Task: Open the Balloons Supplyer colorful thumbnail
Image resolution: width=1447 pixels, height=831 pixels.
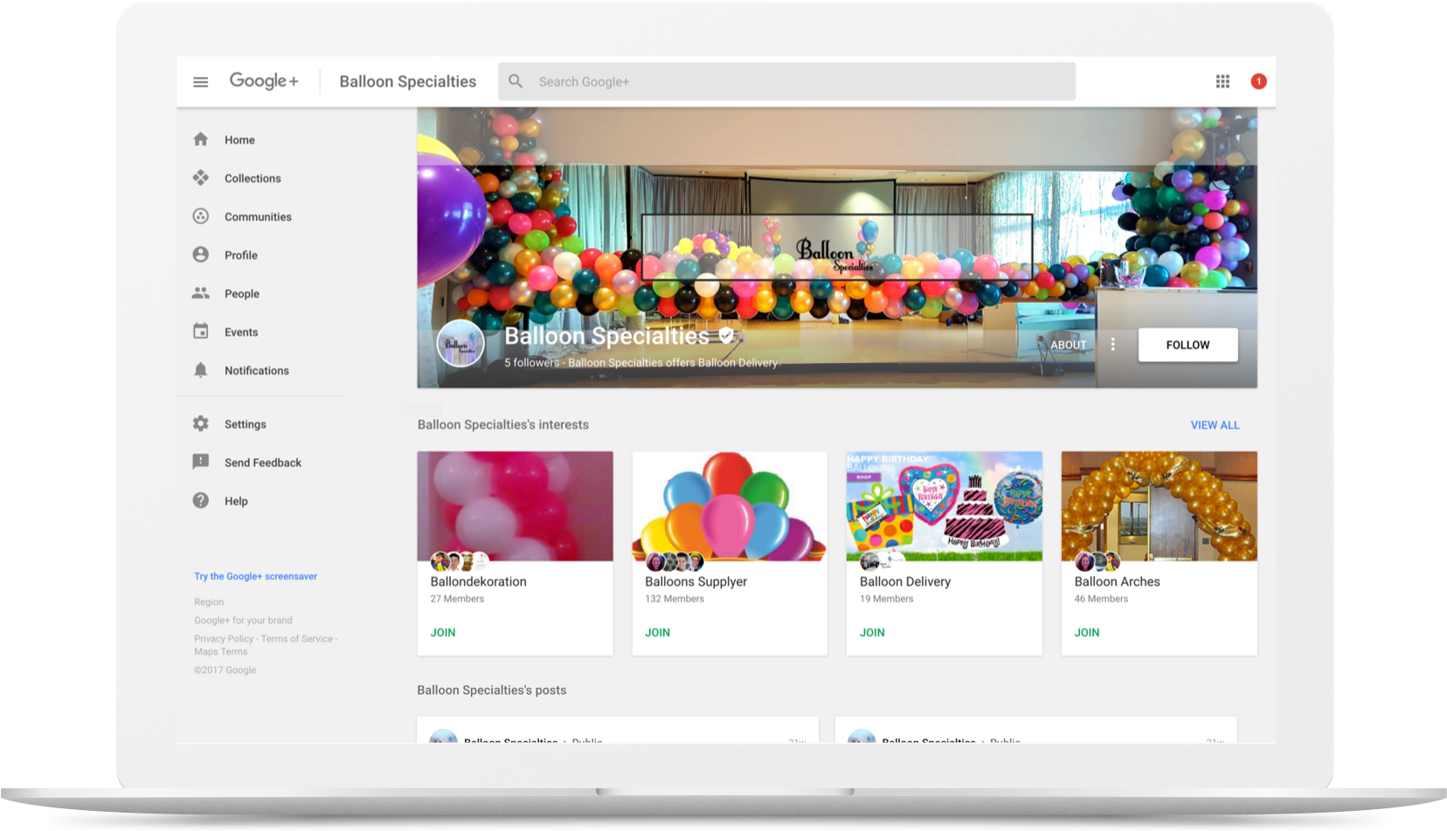Action: pyautogui.click(x=730, y=505)
